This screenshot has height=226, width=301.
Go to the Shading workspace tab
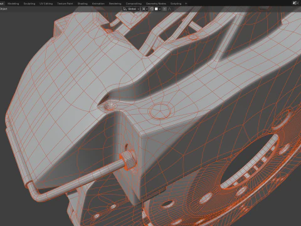pos(82,4)
